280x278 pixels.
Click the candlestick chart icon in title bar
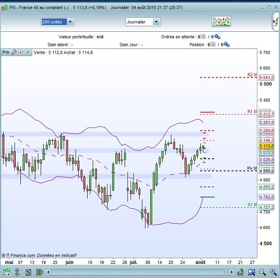pyautogui.click(x=5, y=7)
